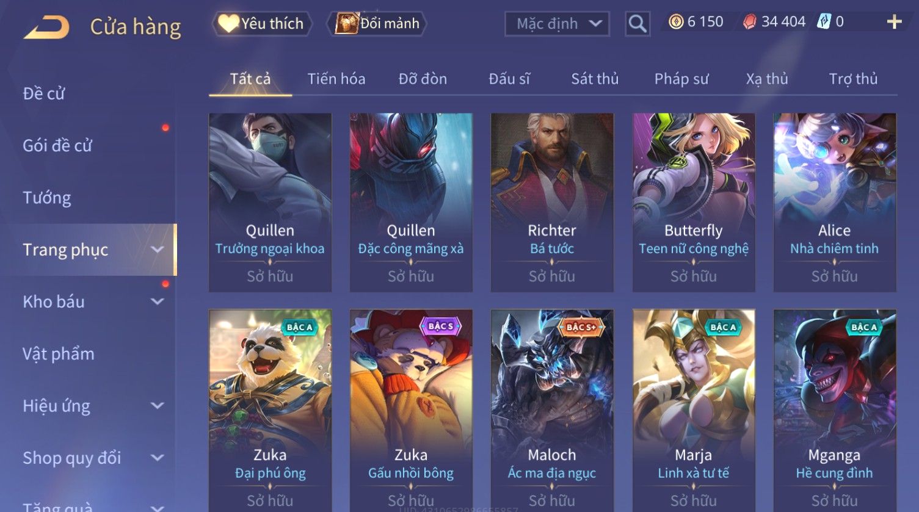Click the blue voucher currency icon
Image resolution: width=919 pixels, height=512 pixels.
pyautogui.click(x=824, y=22)
